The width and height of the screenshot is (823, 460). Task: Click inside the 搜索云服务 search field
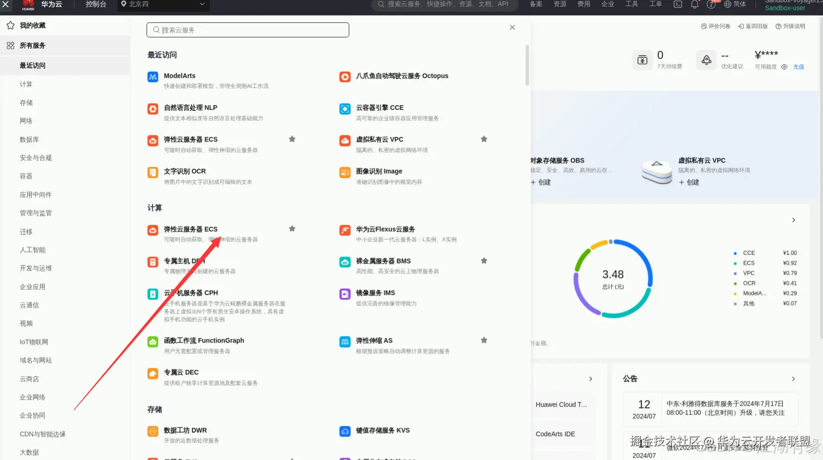tap(247, 29)
